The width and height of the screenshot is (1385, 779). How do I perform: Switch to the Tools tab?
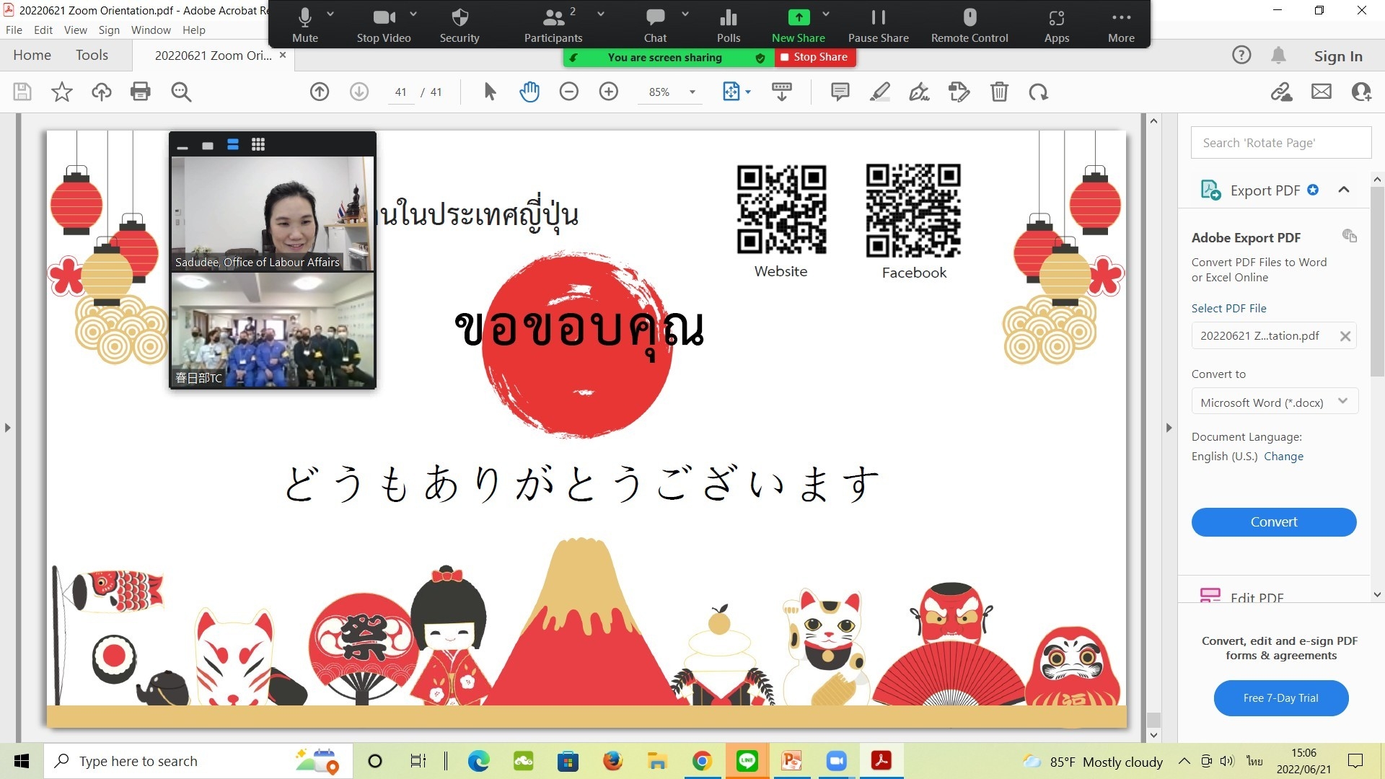click(92, 55)
